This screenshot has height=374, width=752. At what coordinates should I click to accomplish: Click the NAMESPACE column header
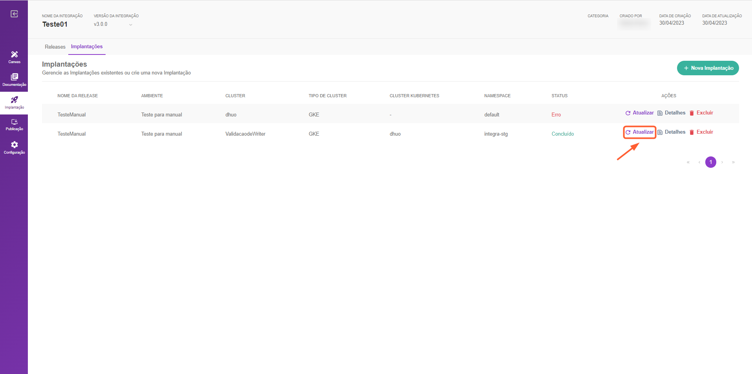497,96
